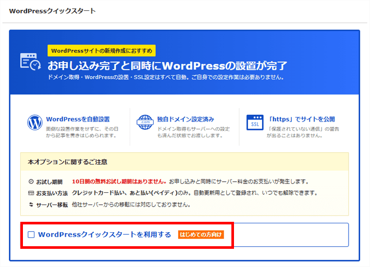The image size is (370, 267).
Task: Click the 「https」でサイトを公開 heading
Action: tap(301, 119)
